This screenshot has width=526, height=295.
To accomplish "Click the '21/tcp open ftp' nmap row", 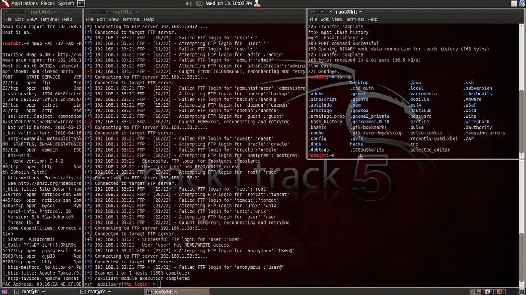I will click(42, 83).
